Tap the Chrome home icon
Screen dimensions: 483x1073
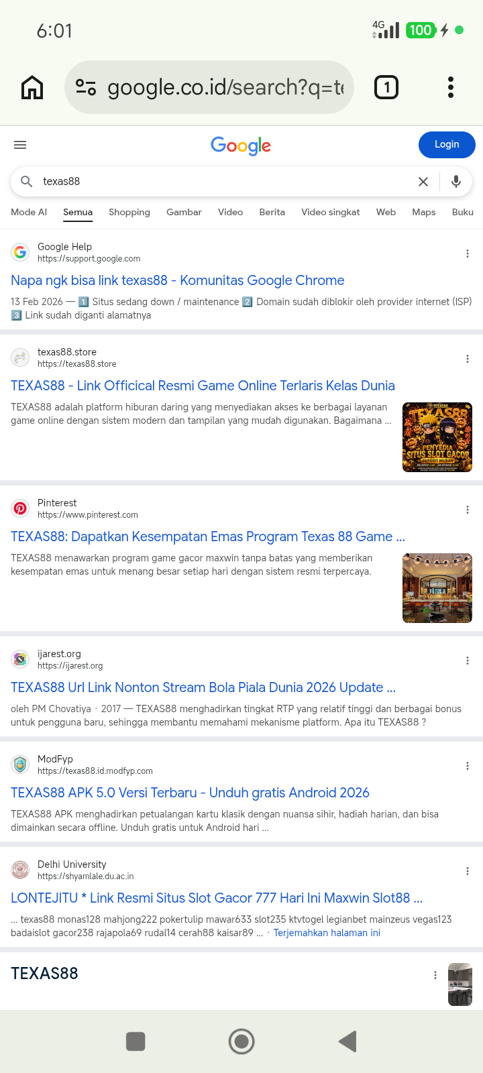click(32, 87)
